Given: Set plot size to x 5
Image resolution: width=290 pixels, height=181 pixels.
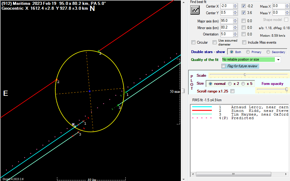Looking at the screenshot, I should (x=243, y=84).
